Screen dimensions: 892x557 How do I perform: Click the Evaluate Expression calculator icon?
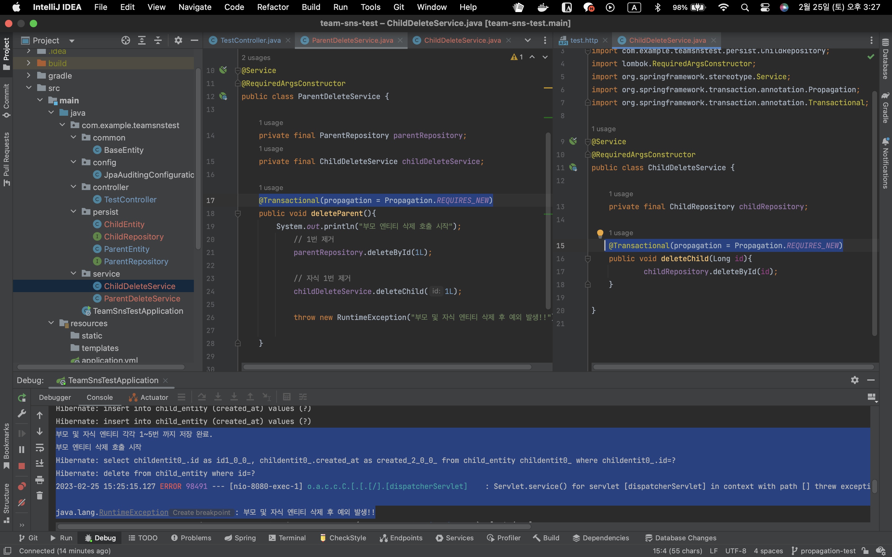coord(287,397)
